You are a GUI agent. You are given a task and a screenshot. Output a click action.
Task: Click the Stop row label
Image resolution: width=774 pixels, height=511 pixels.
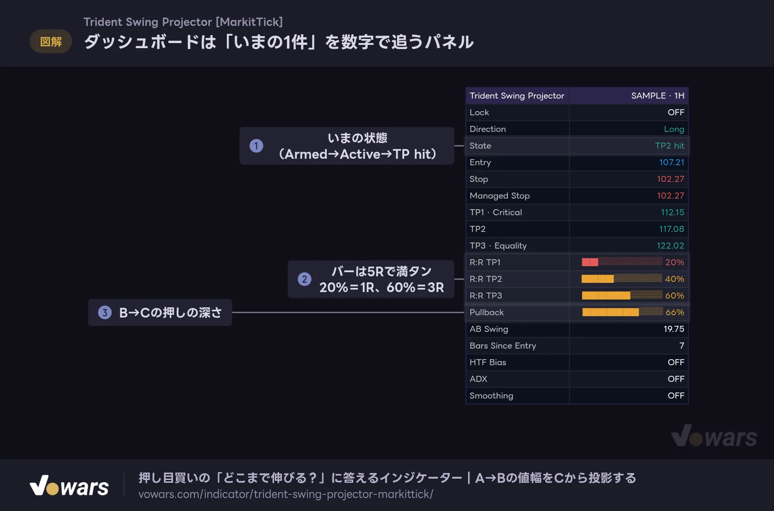point(479,179)
